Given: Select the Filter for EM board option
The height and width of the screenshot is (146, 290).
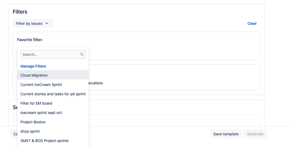Looking at the screenshot, I should 36,103.
